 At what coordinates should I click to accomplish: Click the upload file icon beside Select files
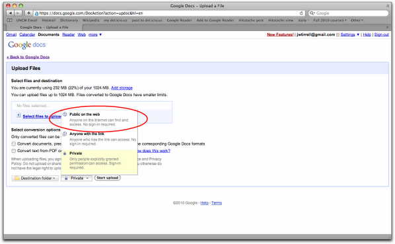coord(18,115)
